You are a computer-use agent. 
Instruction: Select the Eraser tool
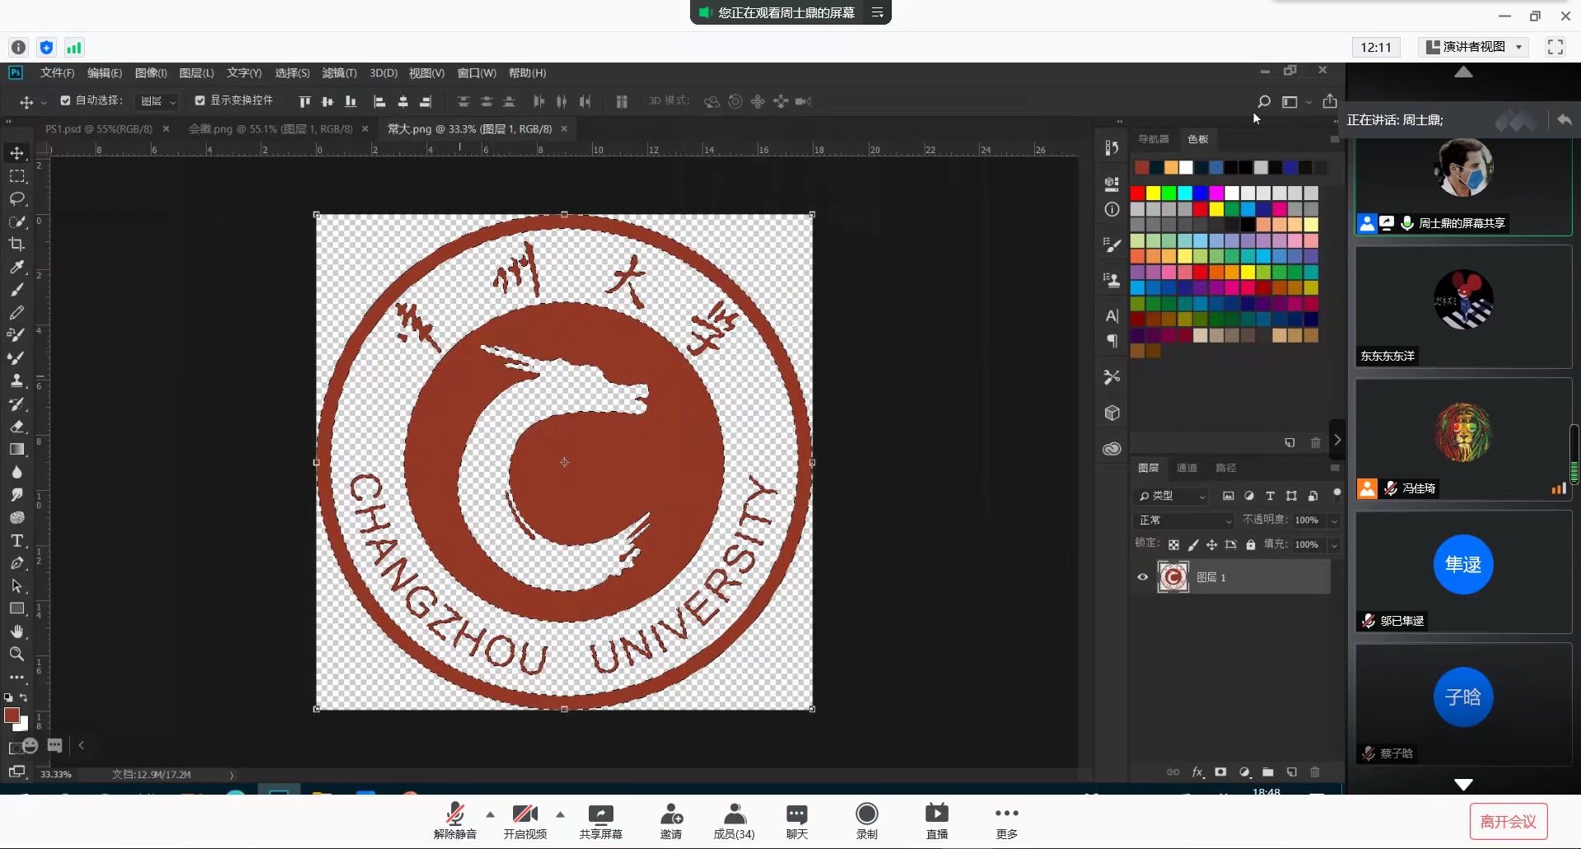(16, 427)
